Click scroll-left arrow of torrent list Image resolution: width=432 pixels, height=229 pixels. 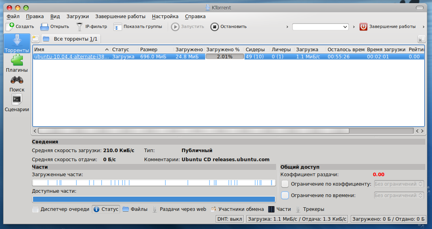35,131
